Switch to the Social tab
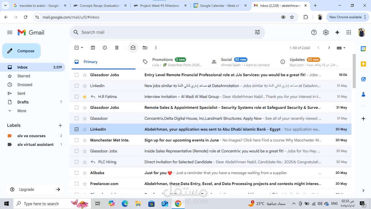The width and height of the screenshot is (371, 209). [241, 62]
